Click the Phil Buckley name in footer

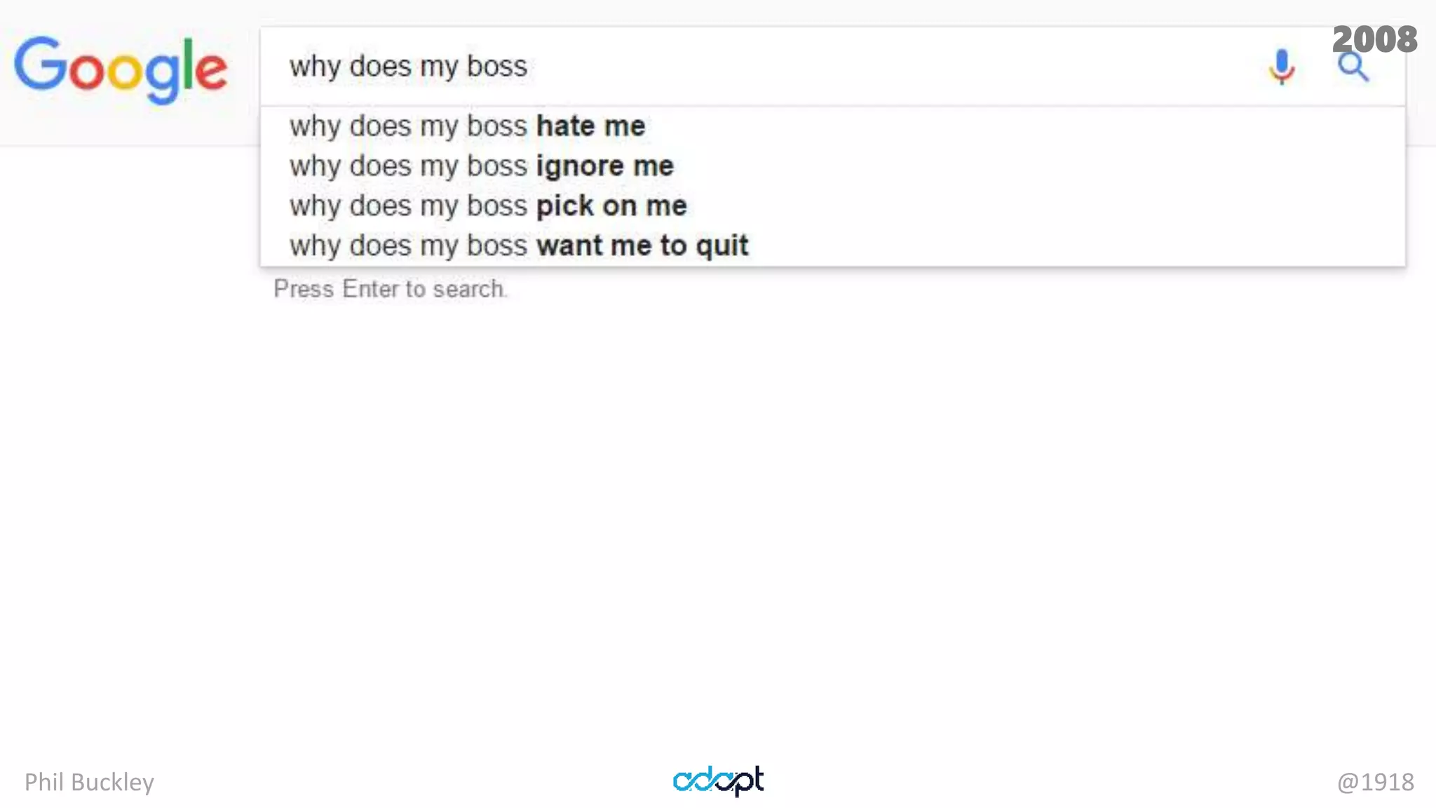[89, 781]
